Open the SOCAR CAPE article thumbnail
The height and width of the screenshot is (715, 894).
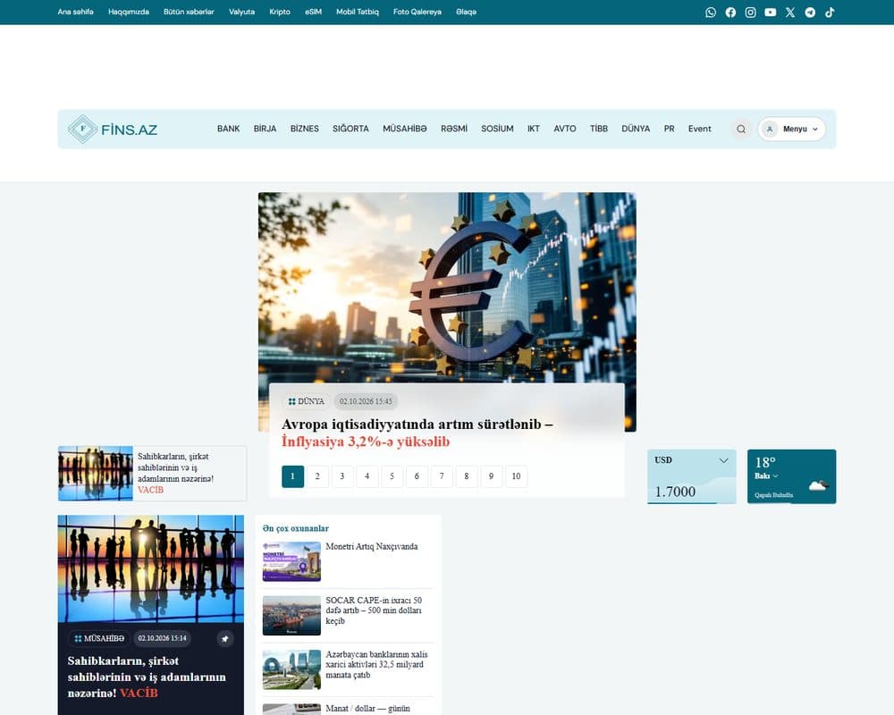tap(291, 615)
